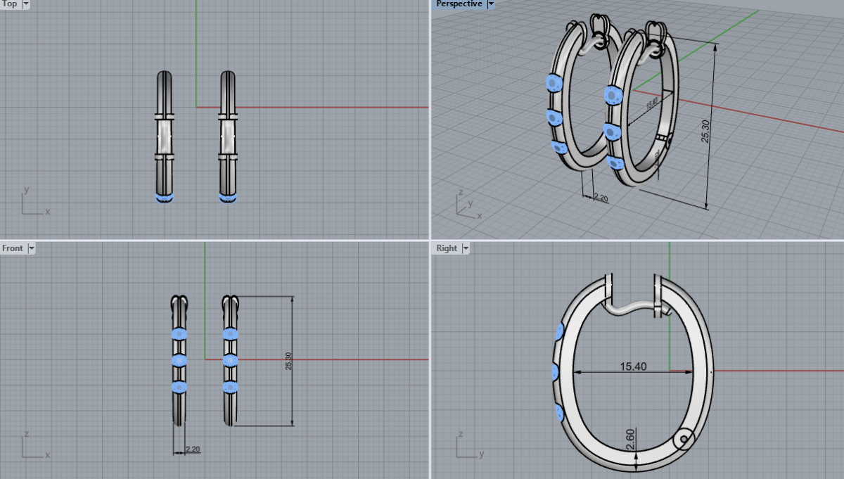844x479 pixels.
Task: Select the Front viewport title label
Action: click(x=13, y=248)
